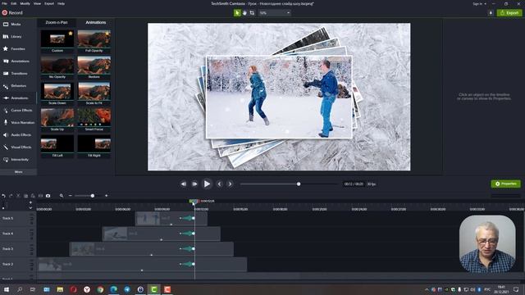Screen dimensions: 525x295
Task: Select the Restore animation thumbnail
Action: tap(94, 67)
